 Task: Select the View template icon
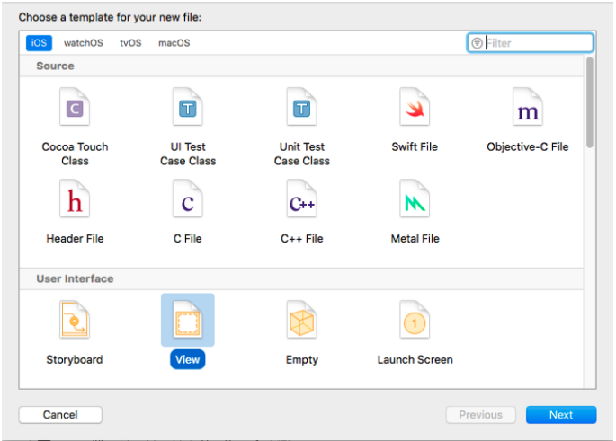[x=188, y=322]
